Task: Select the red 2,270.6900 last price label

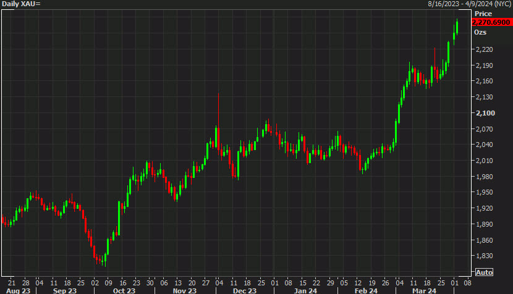Action: 491,22
